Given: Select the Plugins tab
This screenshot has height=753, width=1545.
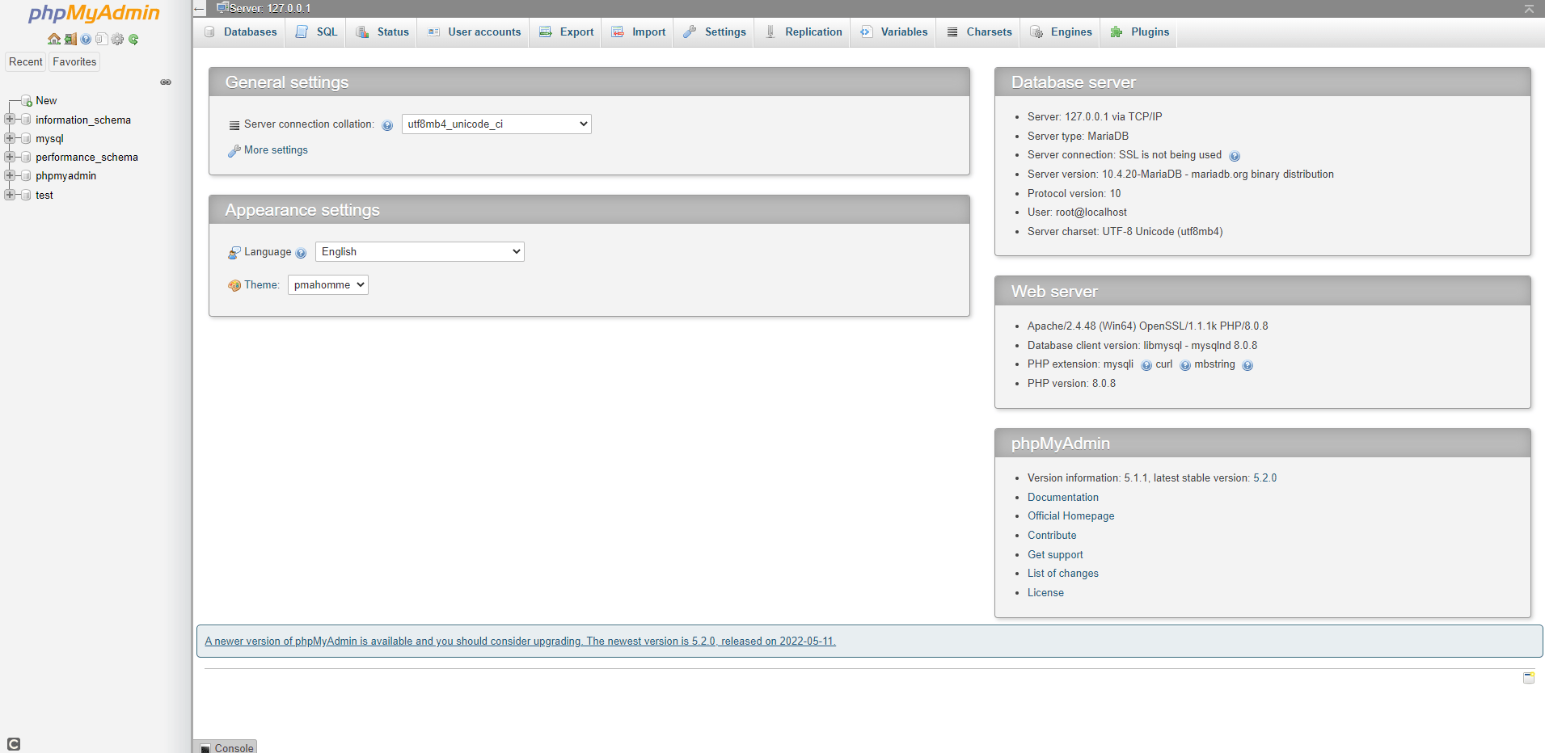Looking at the screenshot, I should click(1140, 32).
